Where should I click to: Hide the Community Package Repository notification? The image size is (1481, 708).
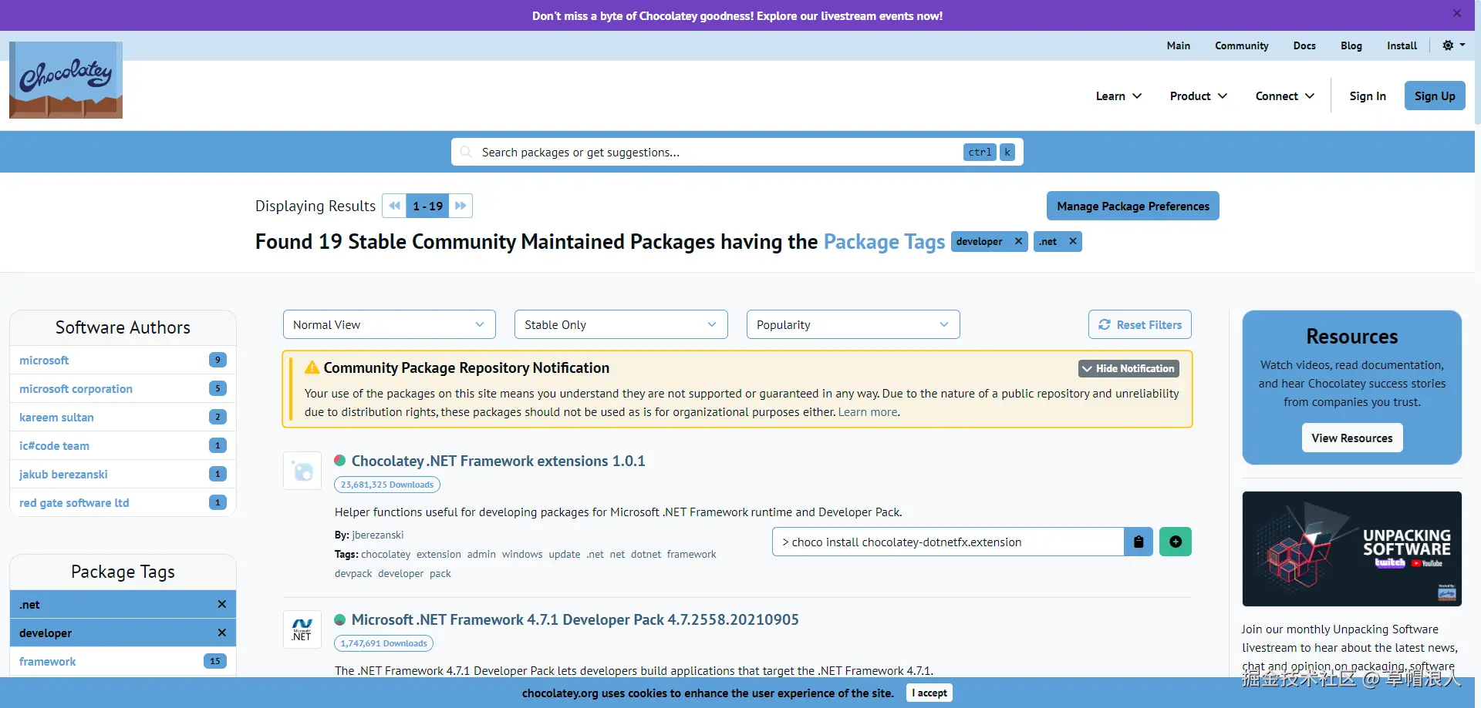1128,368
